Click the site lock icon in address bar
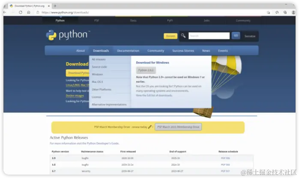Screen dimensions: 299x178 [38, 12]
